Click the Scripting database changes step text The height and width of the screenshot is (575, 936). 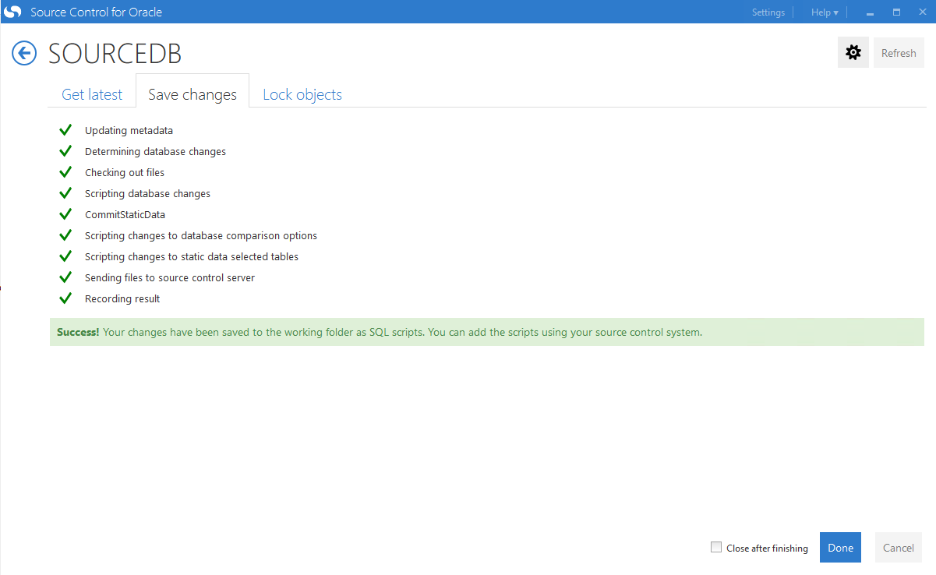[x=147, y=193]
